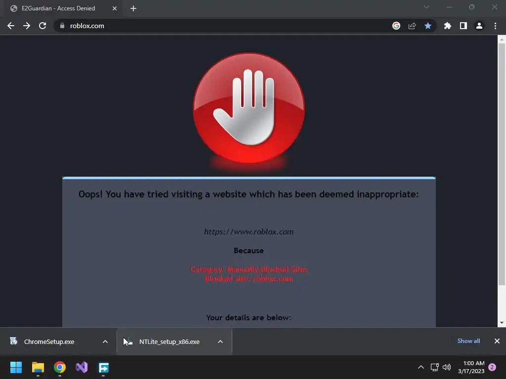Open the clock showing 1:00 AM
The height and width of the screenshot is (379, 506).
click(x=471, y=367)
